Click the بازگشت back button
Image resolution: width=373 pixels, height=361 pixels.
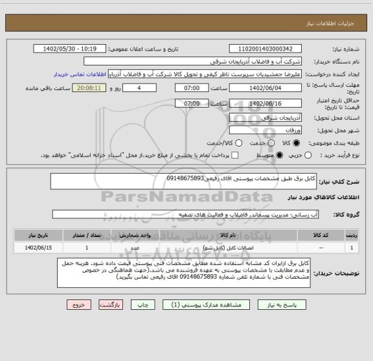pos(111,305)
